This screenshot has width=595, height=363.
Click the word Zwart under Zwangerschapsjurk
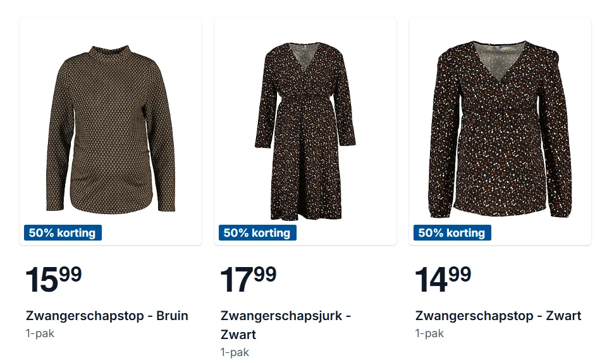tap(238, 335)
